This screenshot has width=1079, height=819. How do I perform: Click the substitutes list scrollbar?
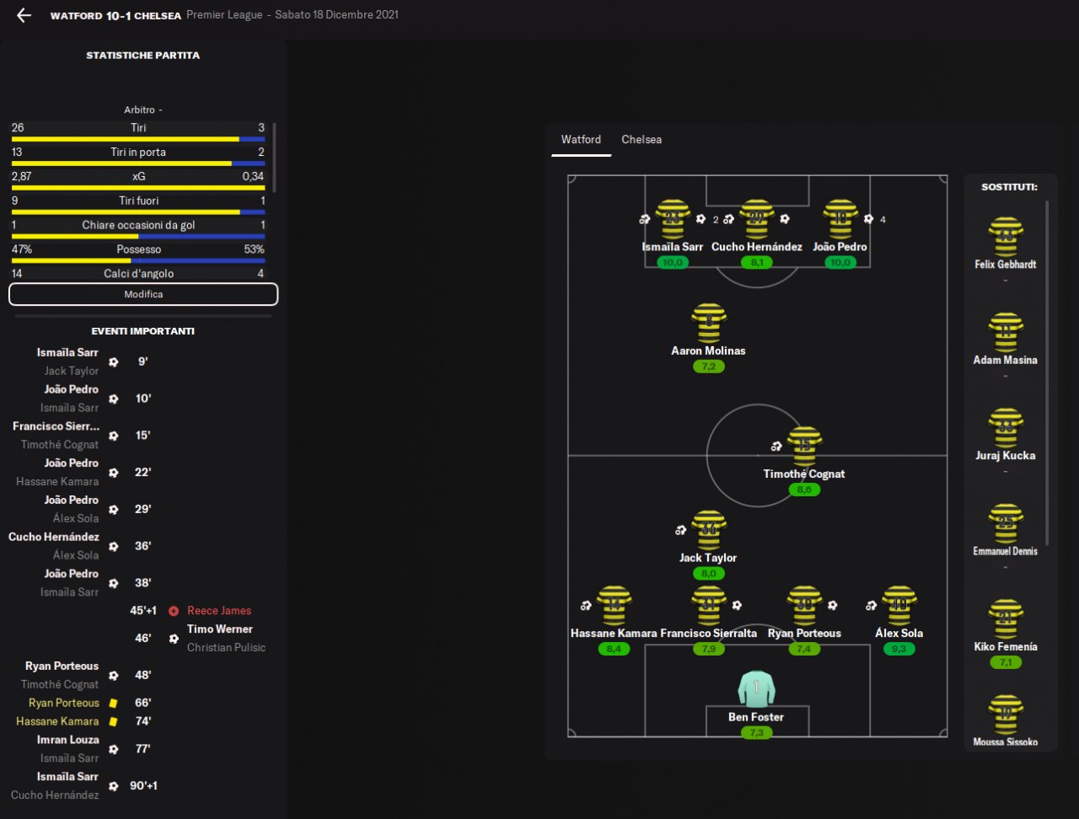click(1048, 372)
